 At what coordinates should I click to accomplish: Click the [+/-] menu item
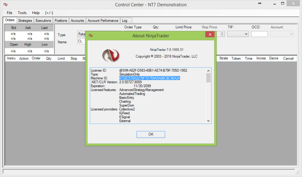tap(50, 13)
